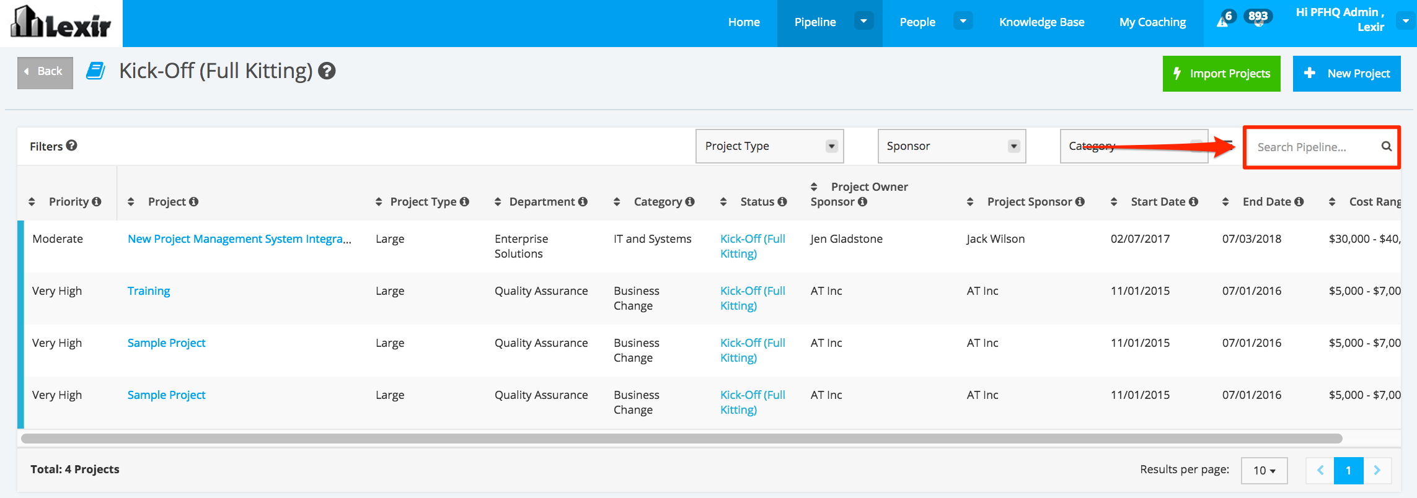The height and width of the screenshot is (498, 1417).
Task: Sort by Project Sponsor using sort arrows
Action: [970, 202]
